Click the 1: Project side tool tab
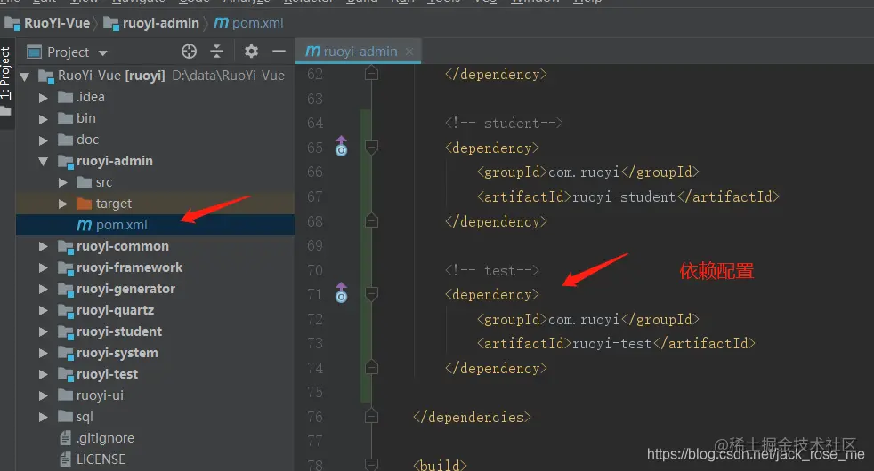874x471 pixels. click(5, 73)
